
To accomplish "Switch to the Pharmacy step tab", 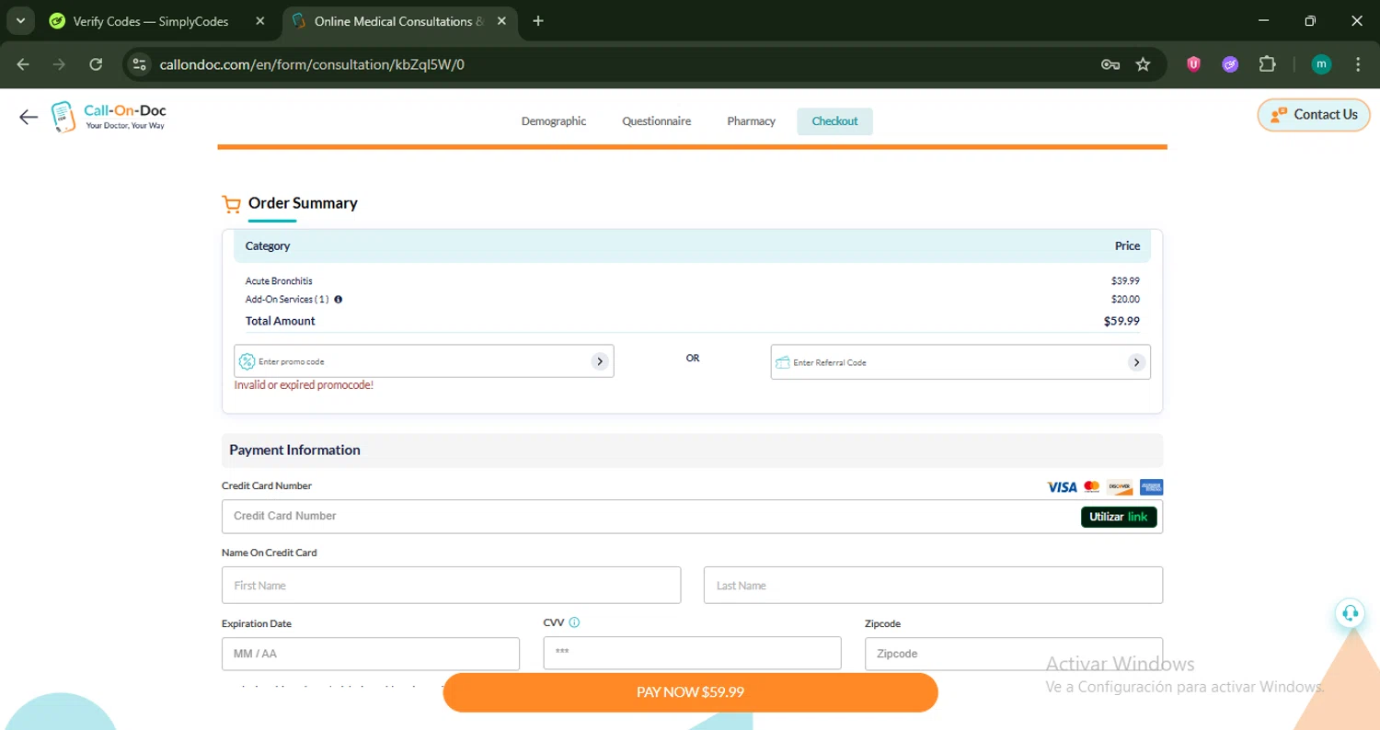I will 751,121.
